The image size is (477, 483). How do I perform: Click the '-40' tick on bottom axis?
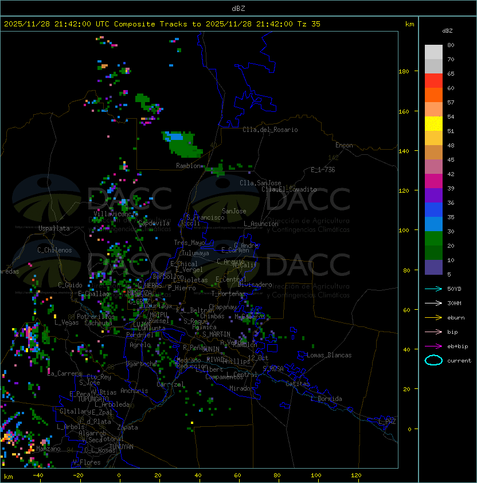click(x=38, y=476)
